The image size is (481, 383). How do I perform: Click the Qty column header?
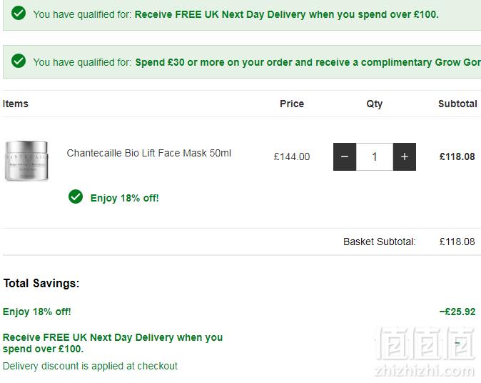374,104
